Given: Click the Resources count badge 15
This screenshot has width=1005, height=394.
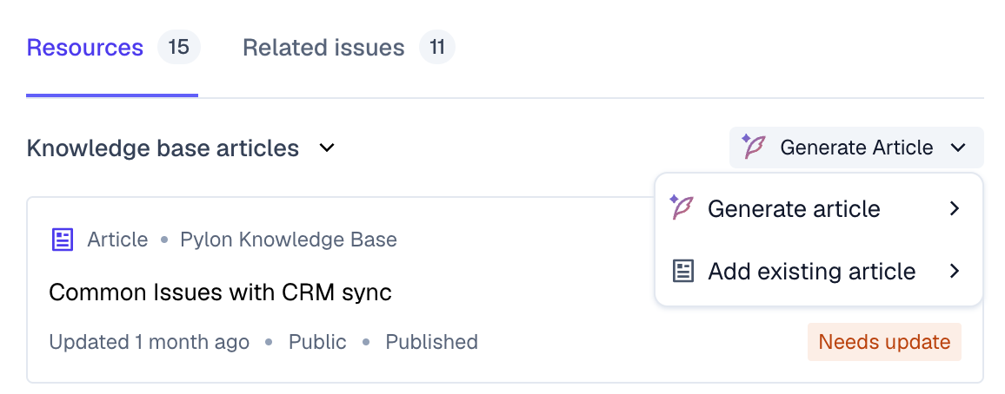Looking at the screenshot, I should pos(179,48).
